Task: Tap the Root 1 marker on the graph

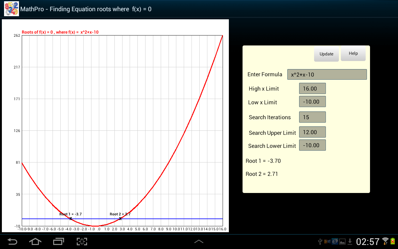Action: 71,218
